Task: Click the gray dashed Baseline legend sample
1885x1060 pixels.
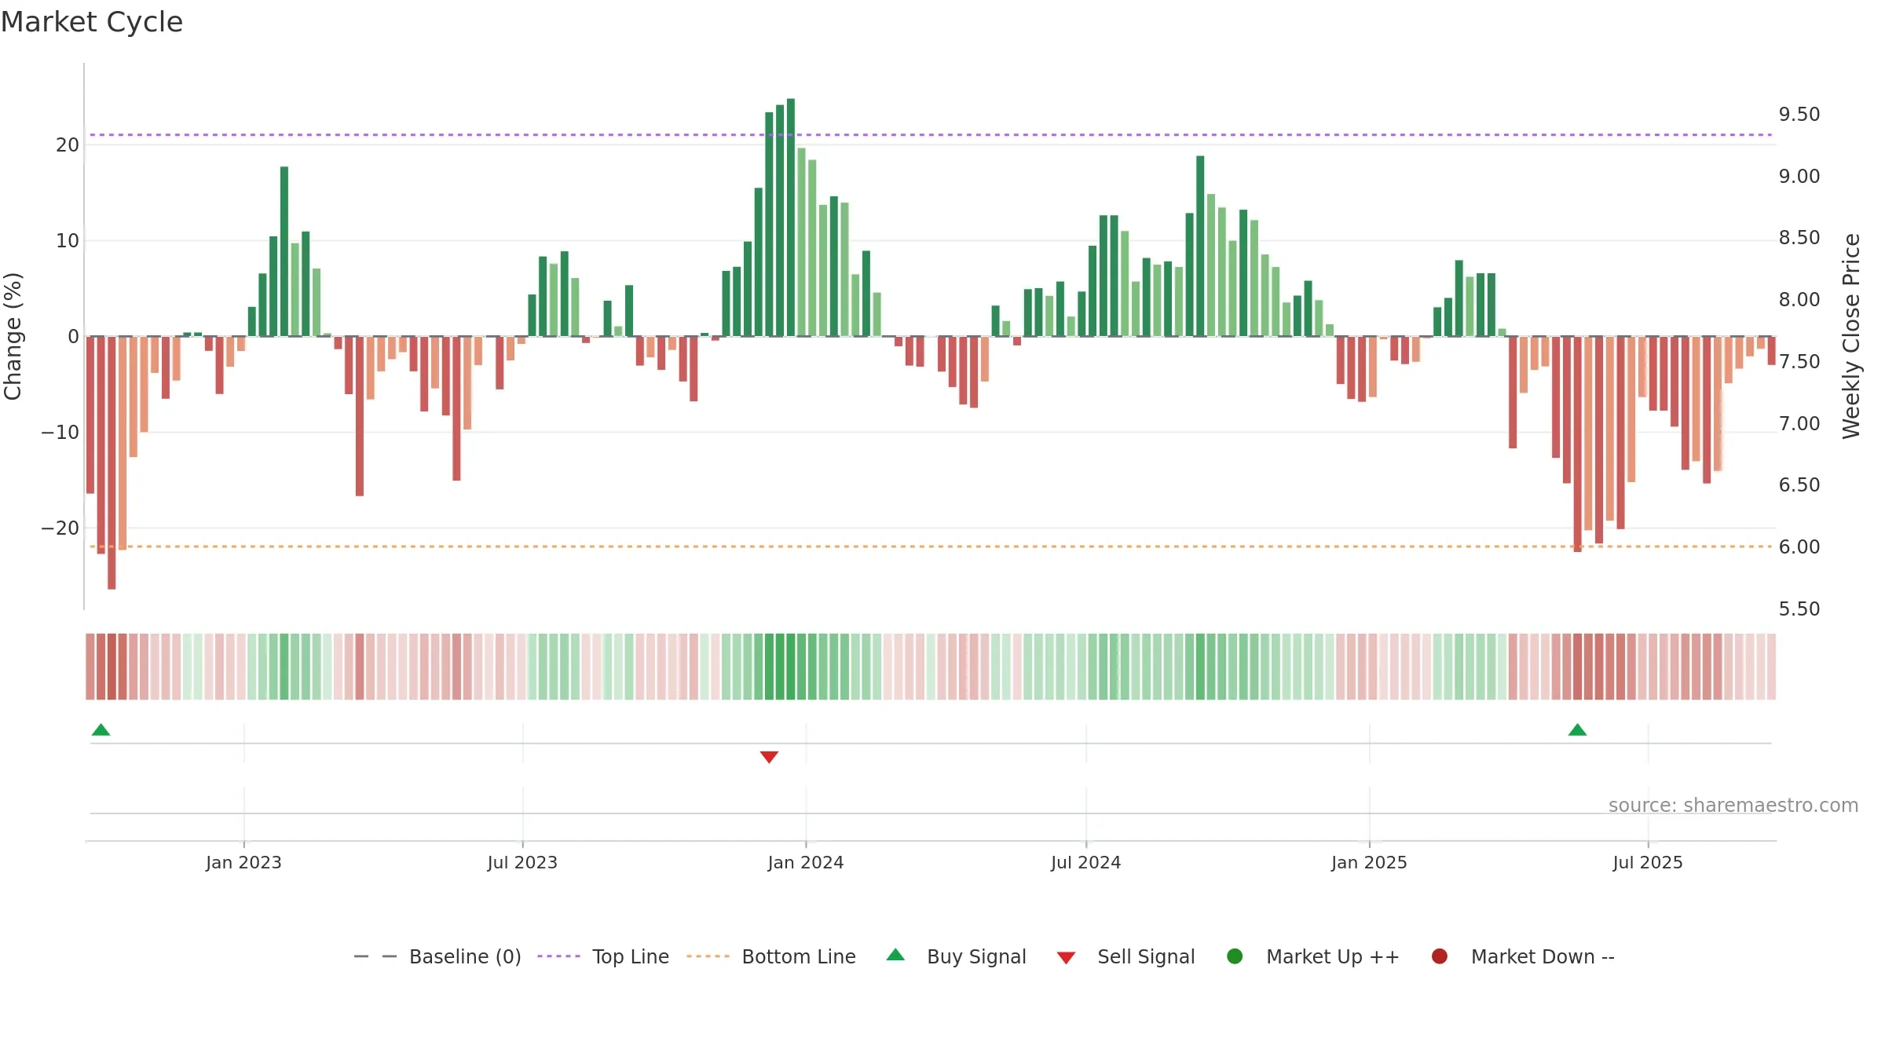Action: pos(375,956)
